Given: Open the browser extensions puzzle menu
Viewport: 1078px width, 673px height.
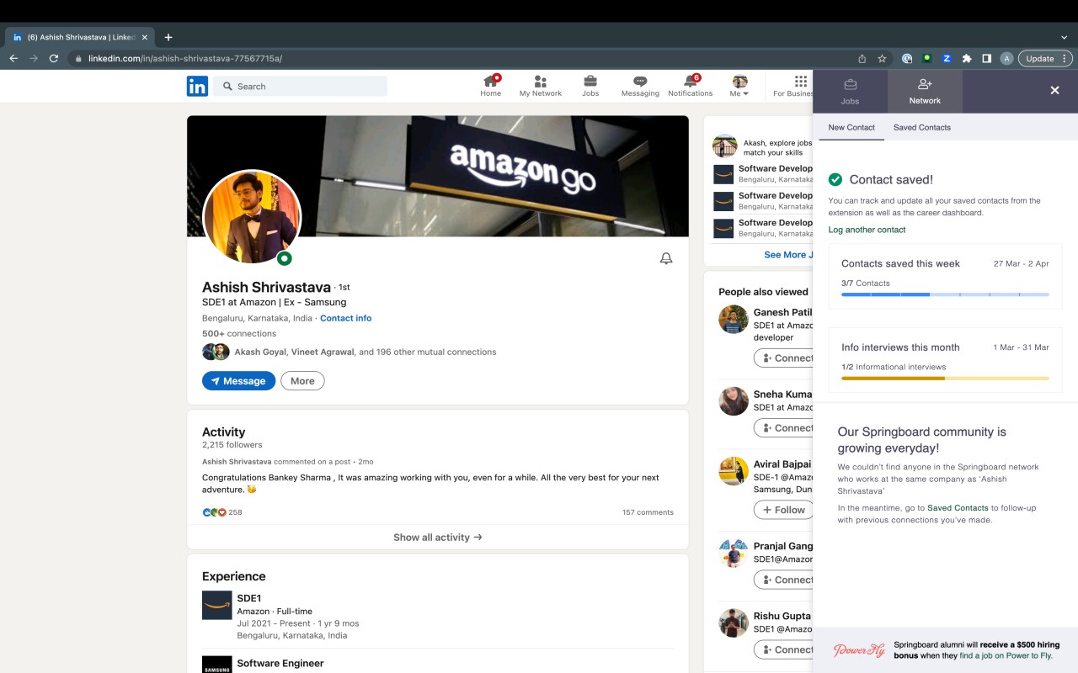Looking at the screenshot, I should 966,58.
